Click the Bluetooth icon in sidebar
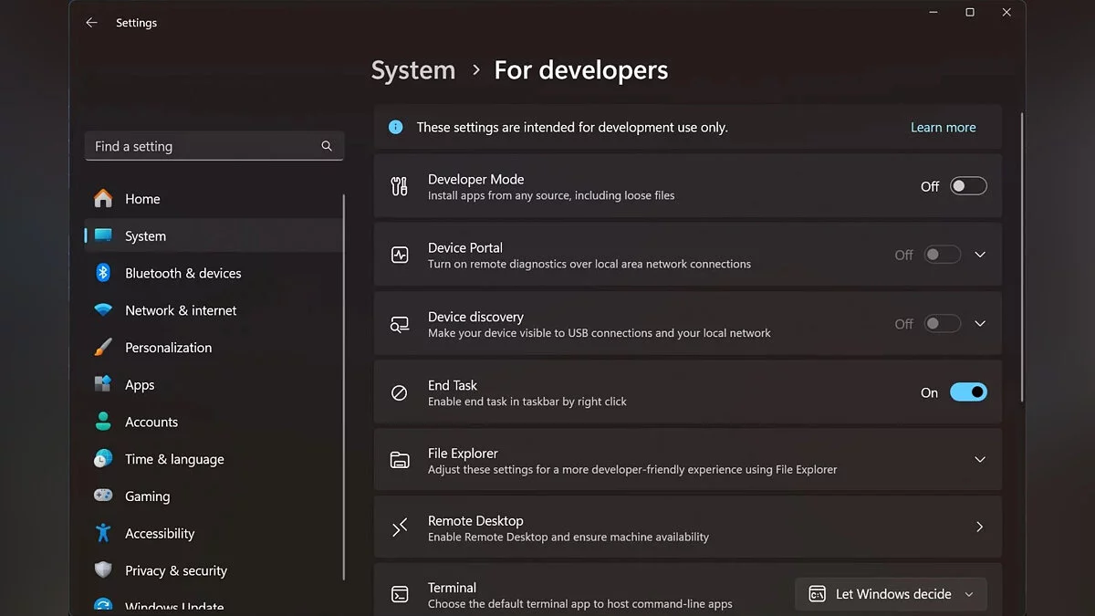 103,273
